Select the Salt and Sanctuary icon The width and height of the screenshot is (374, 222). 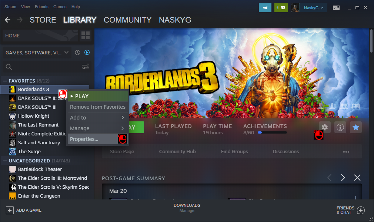click(x=12, y=143)
